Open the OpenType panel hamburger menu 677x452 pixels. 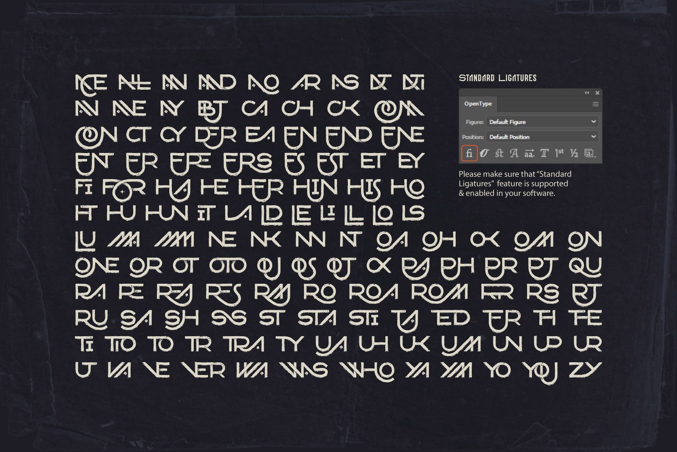(x=595, y=104)
